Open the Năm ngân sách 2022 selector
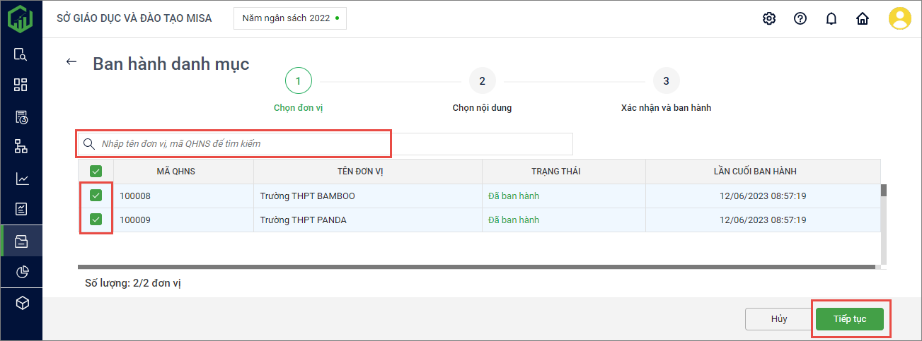This screenshot has width=922, height=341. [x=290, y=18]
